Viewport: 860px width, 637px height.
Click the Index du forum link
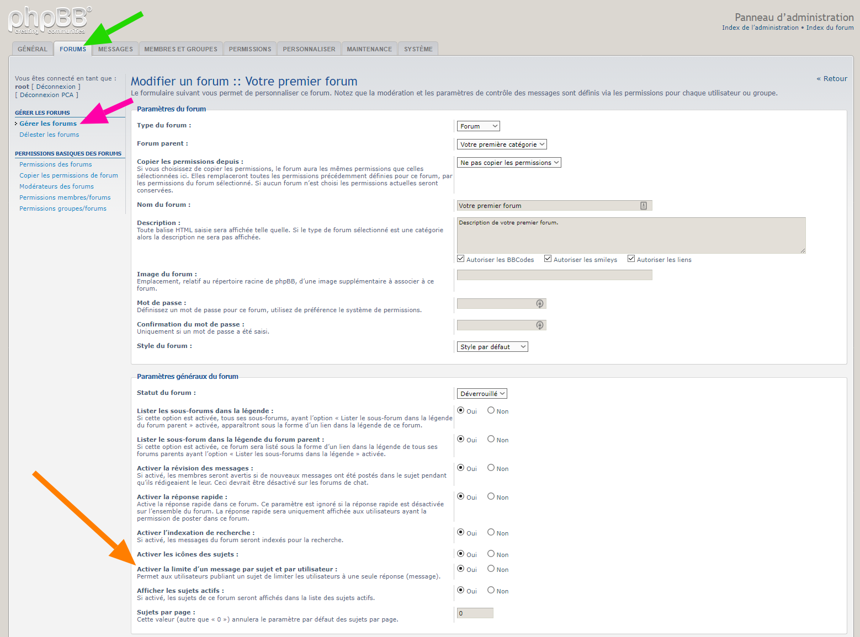(830, 28)
